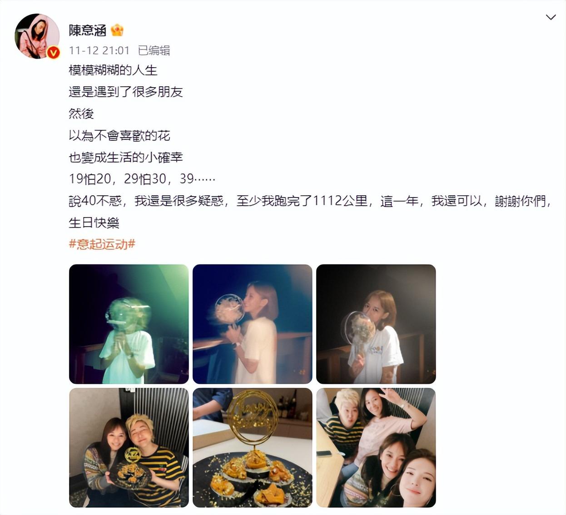Screen dimensions: 566x515
Task: Click the closing line 生日快樂
Action: [x=94, y=223]
